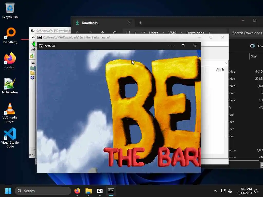Click Downloads in the Explorer breadcrumb
This screenshot has width=263, height=197.
[195, 33]
